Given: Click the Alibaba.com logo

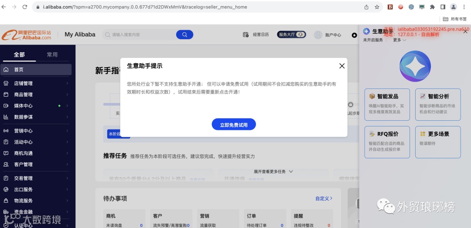Looking at the screenshot, I should pos(27,35).
